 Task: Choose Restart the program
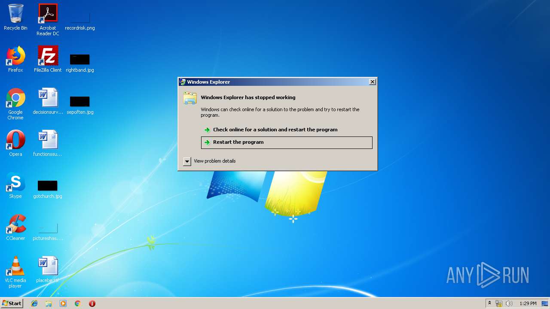(287, 142)
